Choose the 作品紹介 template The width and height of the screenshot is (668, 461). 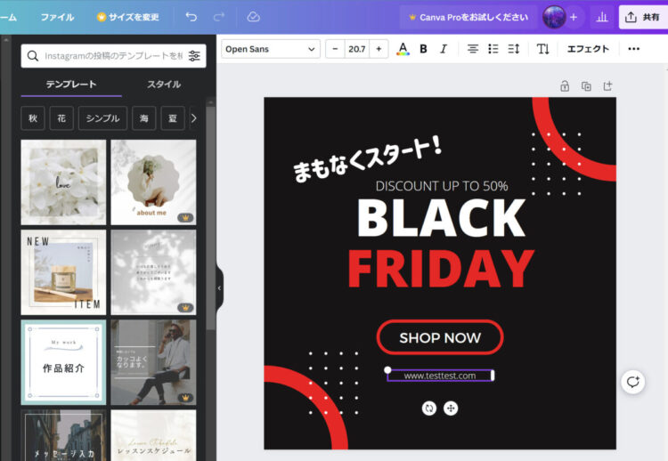(x=63, y=362)
